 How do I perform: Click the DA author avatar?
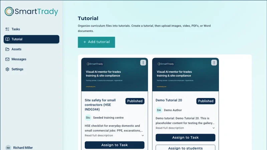point(159,110)
